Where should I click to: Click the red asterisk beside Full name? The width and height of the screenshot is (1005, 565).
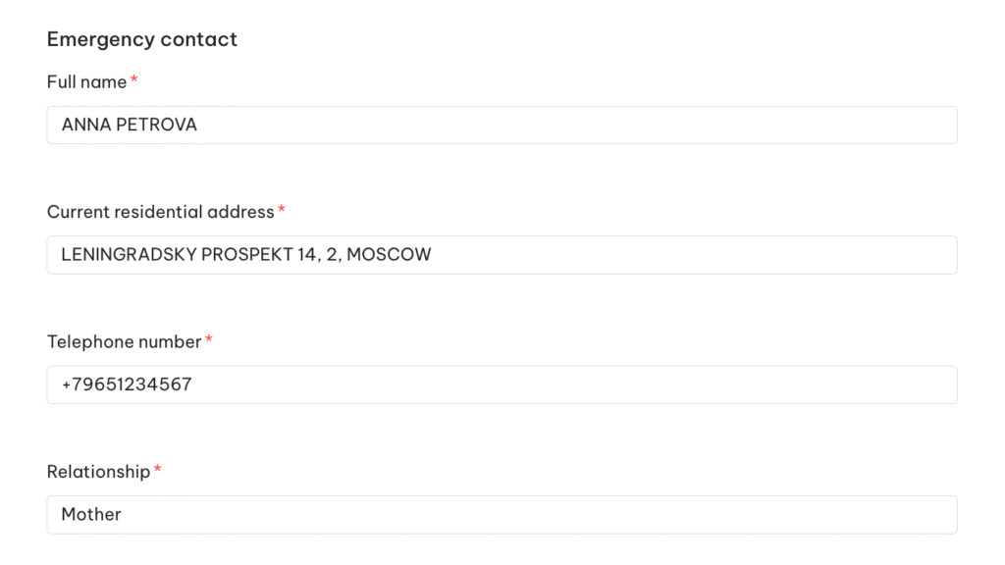(134, 80)
